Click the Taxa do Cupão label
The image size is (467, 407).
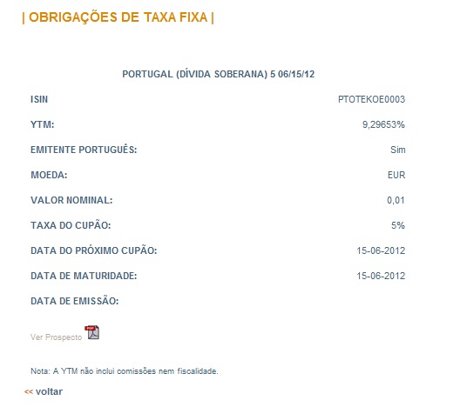pos(71,225)
